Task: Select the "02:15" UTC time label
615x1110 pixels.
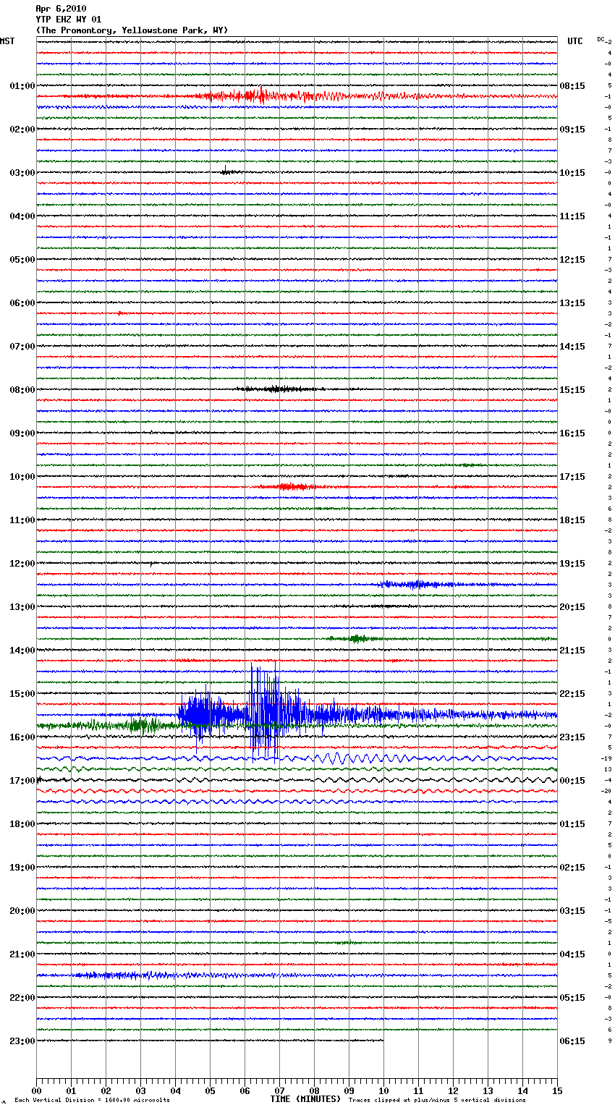Action: point(572,868)
